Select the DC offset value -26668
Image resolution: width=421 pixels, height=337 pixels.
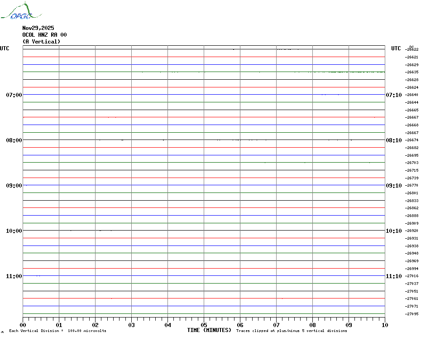[411, 125]
